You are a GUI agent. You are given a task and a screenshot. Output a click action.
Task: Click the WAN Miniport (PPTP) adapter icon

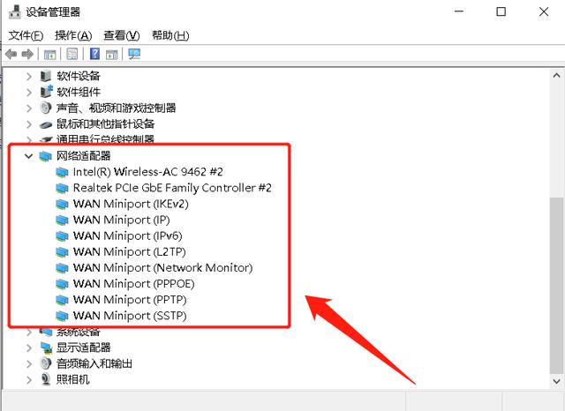pyautogui.click(x=62, y=300)
